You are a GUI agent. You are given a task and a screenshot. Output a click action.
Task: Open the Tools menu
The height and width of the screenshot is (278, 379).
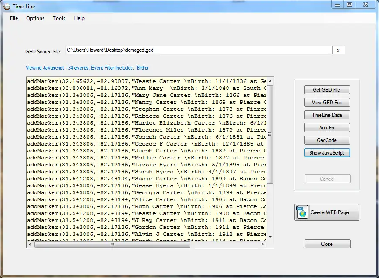[x=59, y=18]
